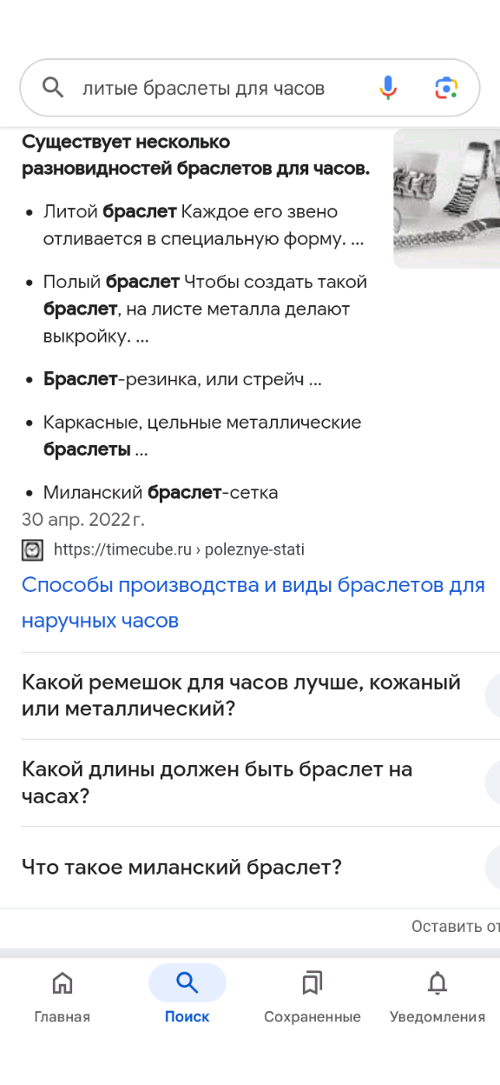Open the timecube.ru poleznye-stati URL
This screenshot has width=500, height=1085.
(179, 549)
